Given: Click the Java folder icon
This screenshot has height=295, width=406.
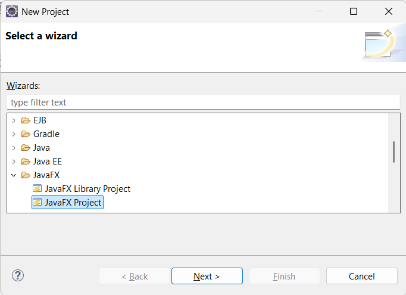Looking at the screenshot, I should (26, 148).
